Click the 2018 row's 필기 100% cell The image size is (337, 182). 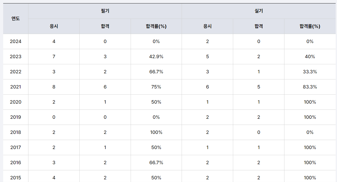tap(156, 132)
